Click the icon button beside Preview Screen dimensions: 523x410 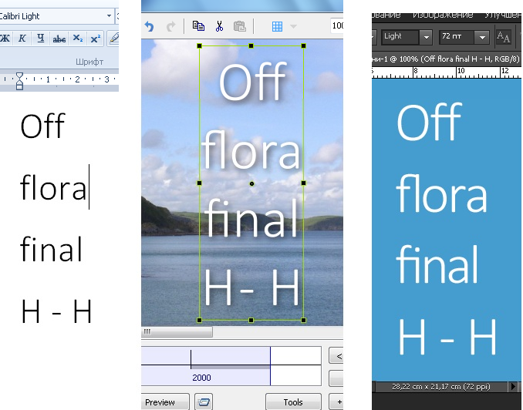click(x=204, y=402)
